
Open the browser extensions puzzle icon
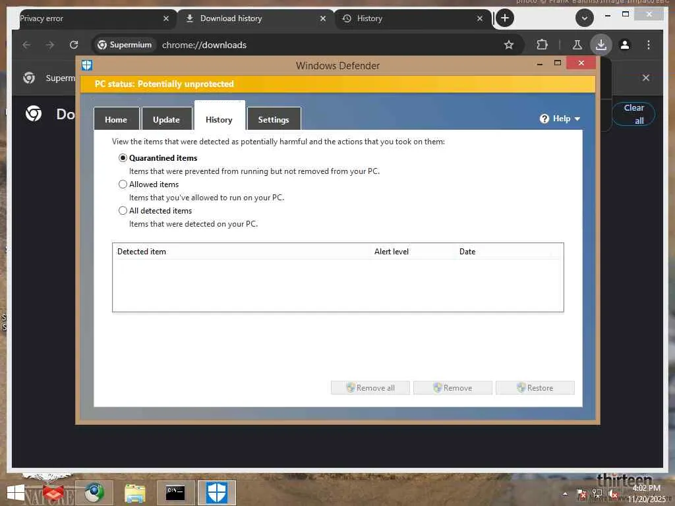[x=542, y=45]
